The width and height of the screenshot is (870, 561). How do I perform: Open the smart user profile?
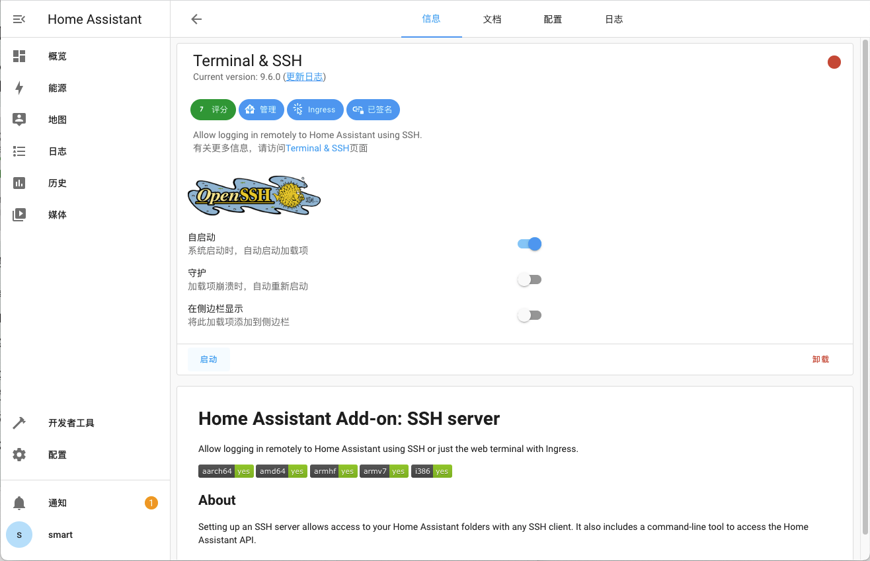tap(60, 535)
